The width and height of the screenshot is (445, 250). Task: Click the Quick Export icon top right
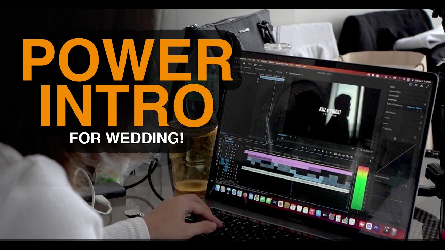coord(416,85)
